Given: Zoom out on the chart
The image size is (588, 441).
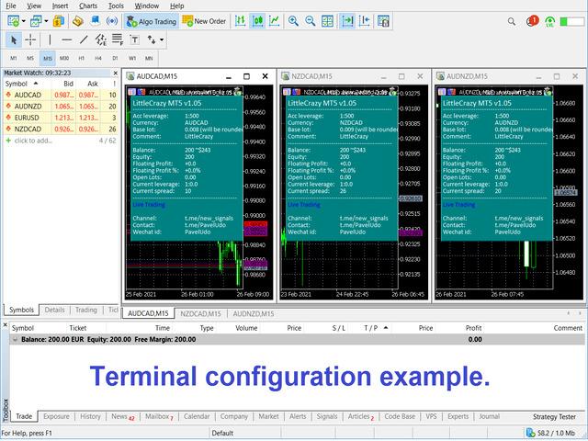Looking at the screenshot, I should 312,20.
